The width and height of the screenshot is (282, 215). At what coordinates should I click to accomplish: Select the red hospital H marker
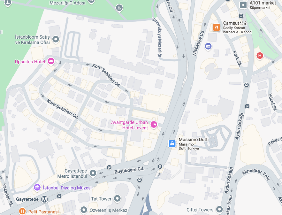coord(260,55)
